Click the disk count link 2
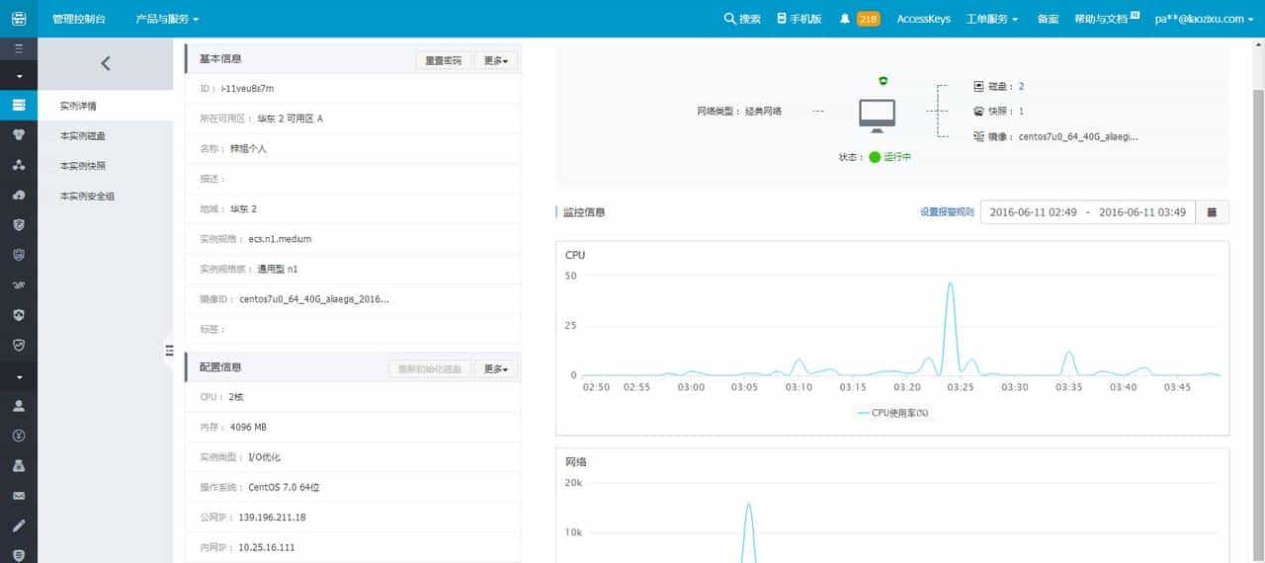Screen dimensions: 1265x563 tap(1021, 87)
